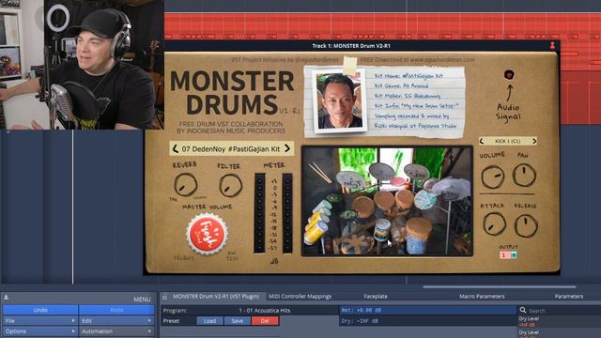Click horizontal scrollbar below timeline
Image resolution: width=601 pixels, height=338 pixels.
pos(499,286)
